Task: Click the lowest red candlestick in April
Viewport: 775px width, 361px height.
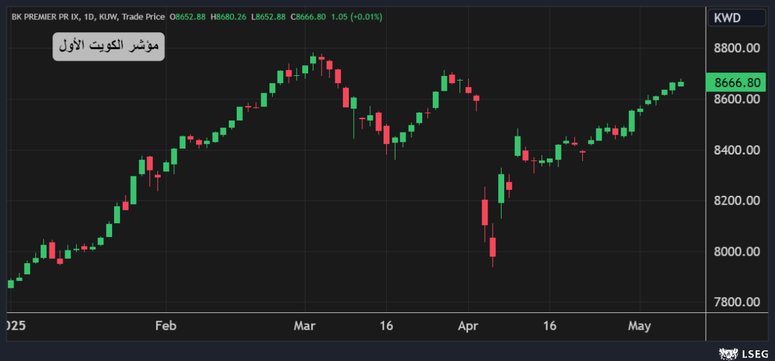Action: (x=493, y=246)
